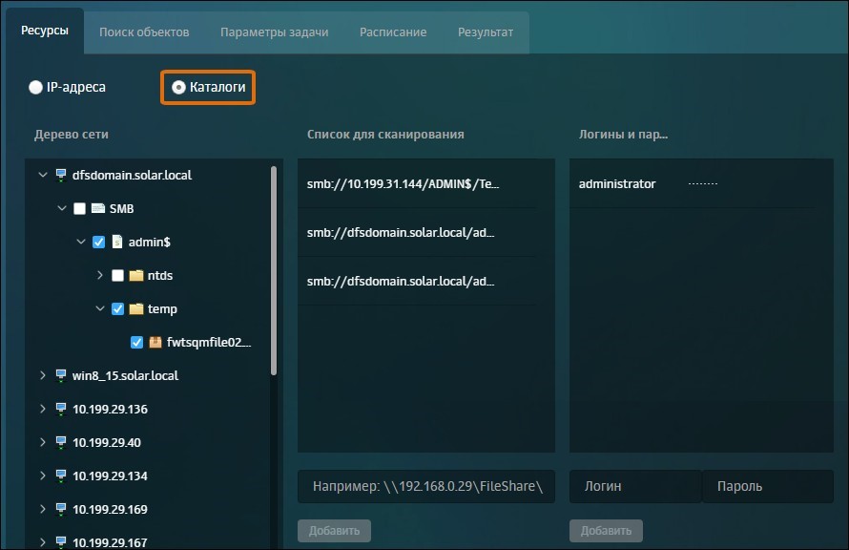Collapse the admin$ share node
This screenshot has width=849, height=550.
[81, 242]
